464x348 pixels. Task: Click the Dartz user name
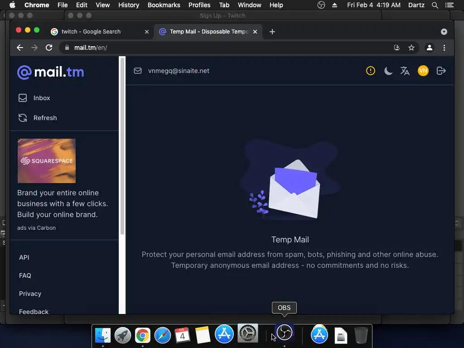(416, 5)
